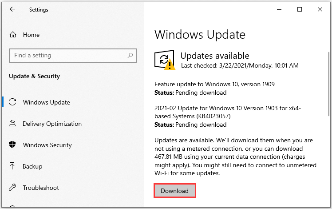Click the Windows Update heading
This screenshot has width=332, height=209.
(200, 34)
